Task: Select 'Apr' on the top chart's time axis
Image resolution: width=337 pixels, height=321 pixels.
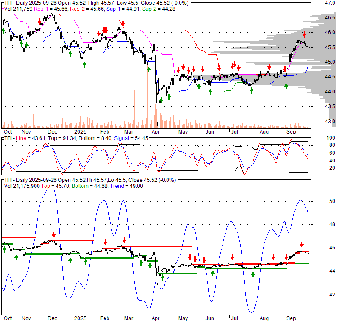Action: 156,132
